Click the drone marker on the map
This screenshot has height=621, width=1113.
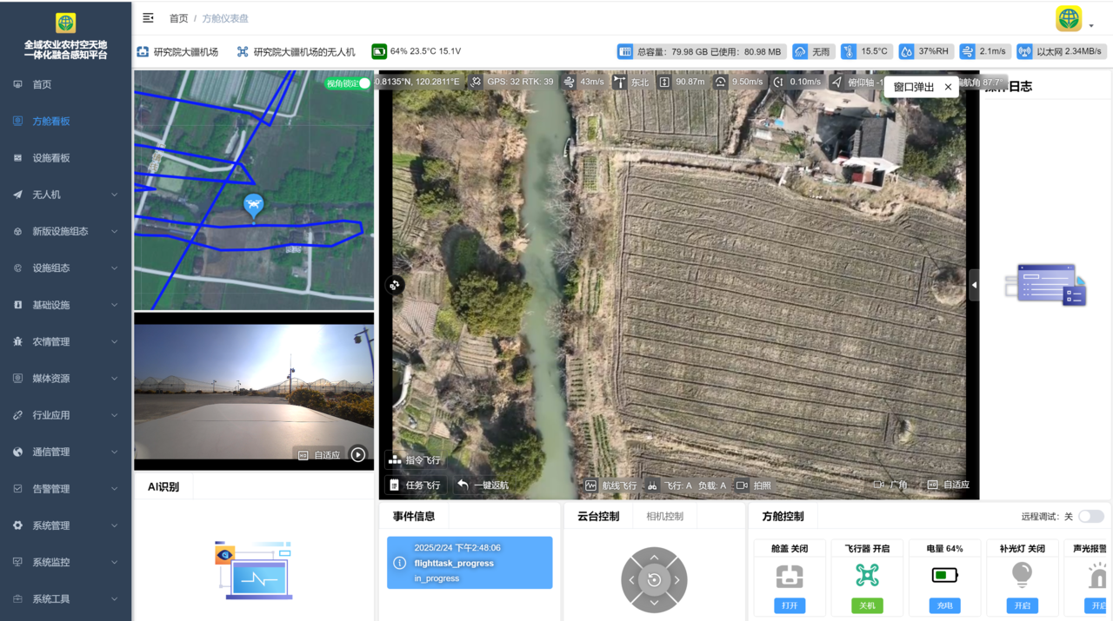point(253,205)
